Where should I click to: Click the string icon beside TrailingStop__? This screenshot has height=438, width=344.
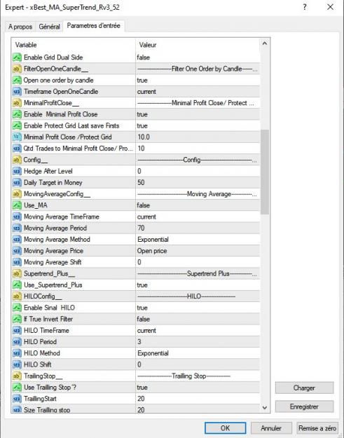click(x=17, y=376)
